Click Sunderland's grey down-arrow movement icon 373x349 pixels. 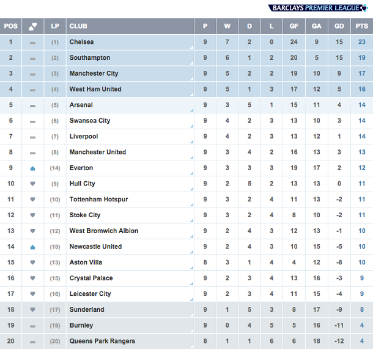pyautogui.click(x=32, y=309)
